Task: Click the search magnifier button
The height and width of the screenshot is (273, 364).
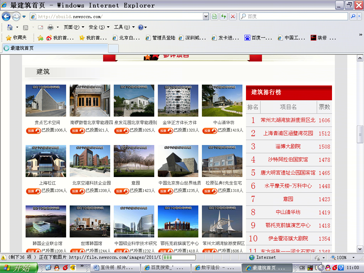Action: point(353,16)
